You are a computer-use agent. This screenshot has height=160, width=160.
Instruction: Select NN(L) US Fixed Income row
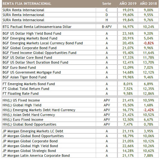click(x=80, y=100)
